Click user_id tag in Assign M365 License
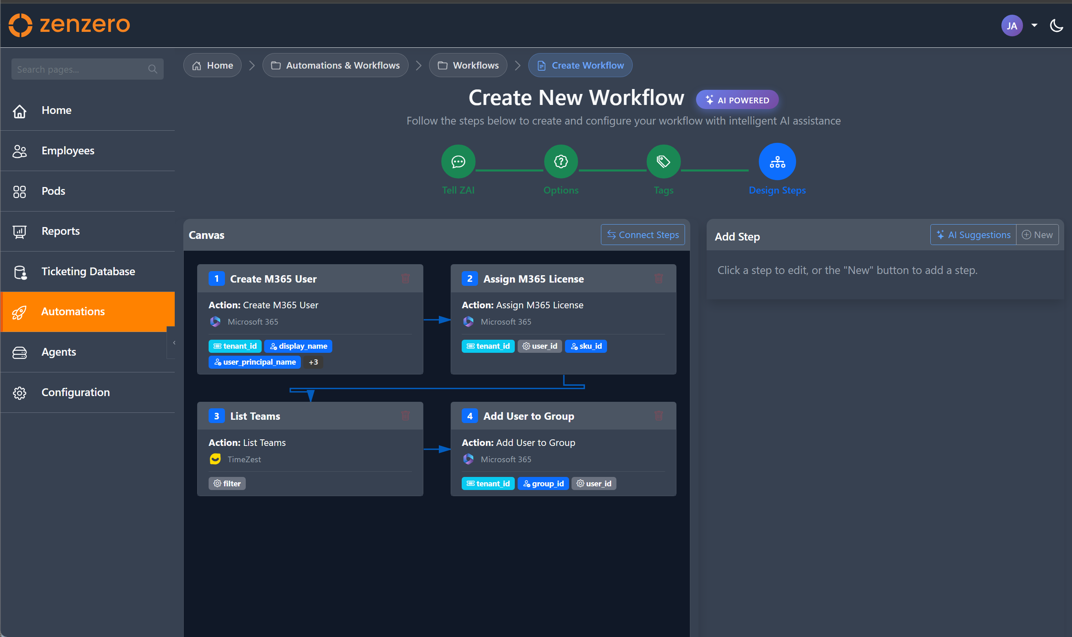 pyautogui.click(x=539, y=346)
